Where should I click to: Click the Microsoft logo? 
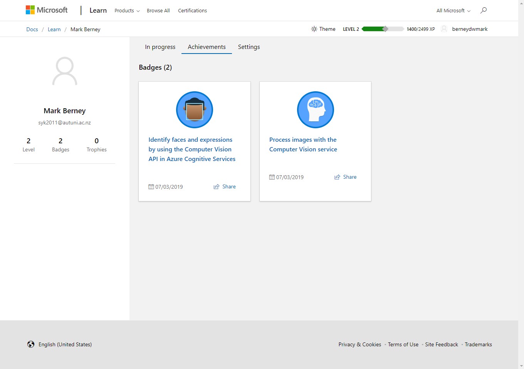coord(47,10)
